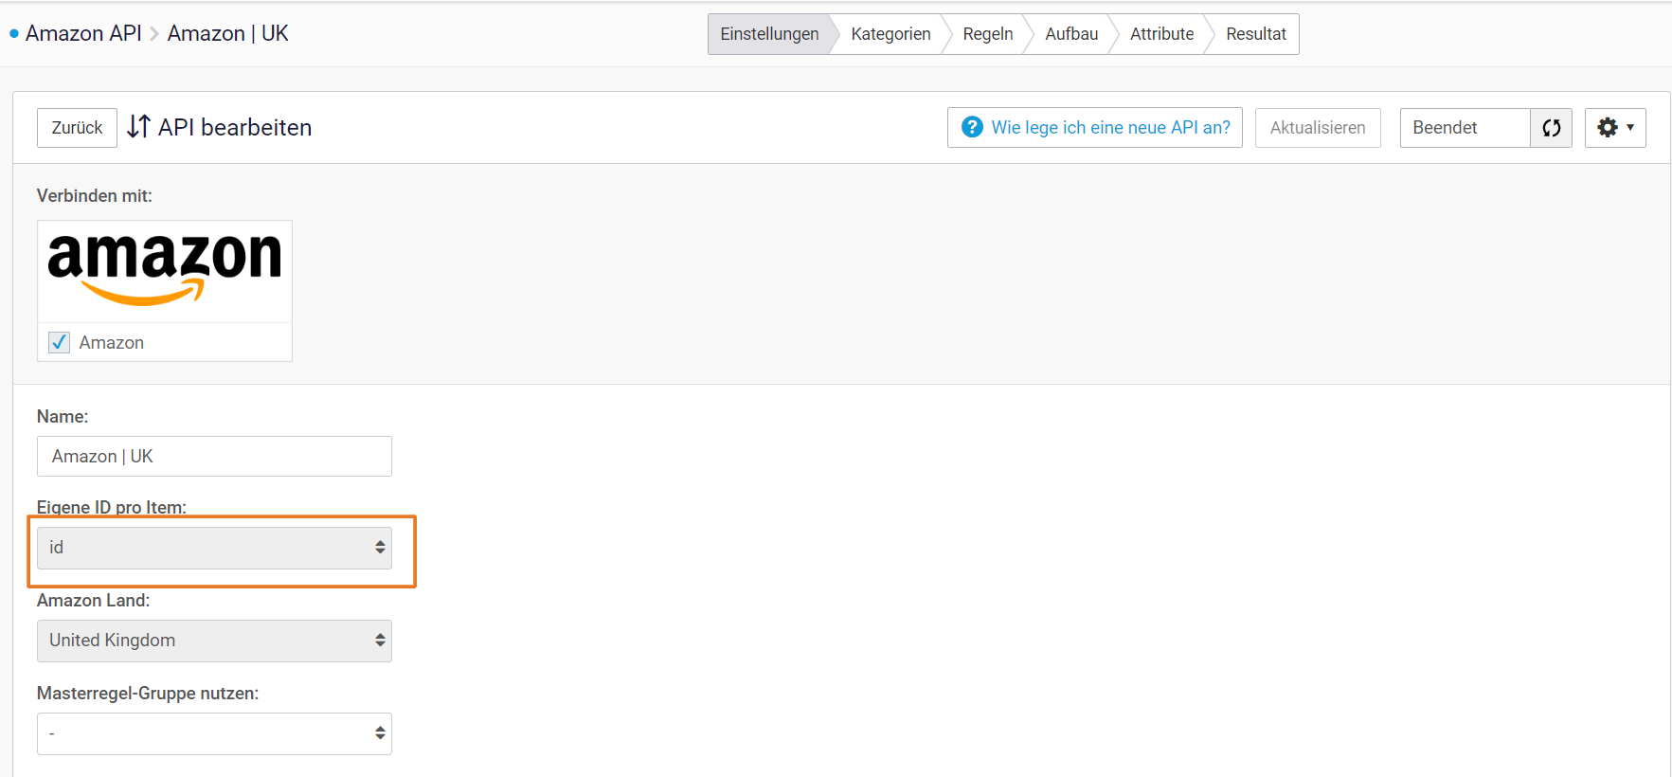Screen dimensions: 1672x777
Task: Click the Name: label
Action: click(63, 417)
